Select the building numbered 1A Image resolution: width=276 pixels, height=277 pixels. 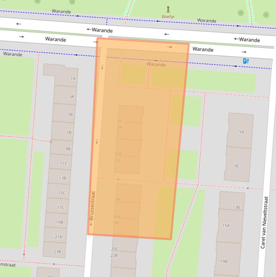tap(73, 78)
